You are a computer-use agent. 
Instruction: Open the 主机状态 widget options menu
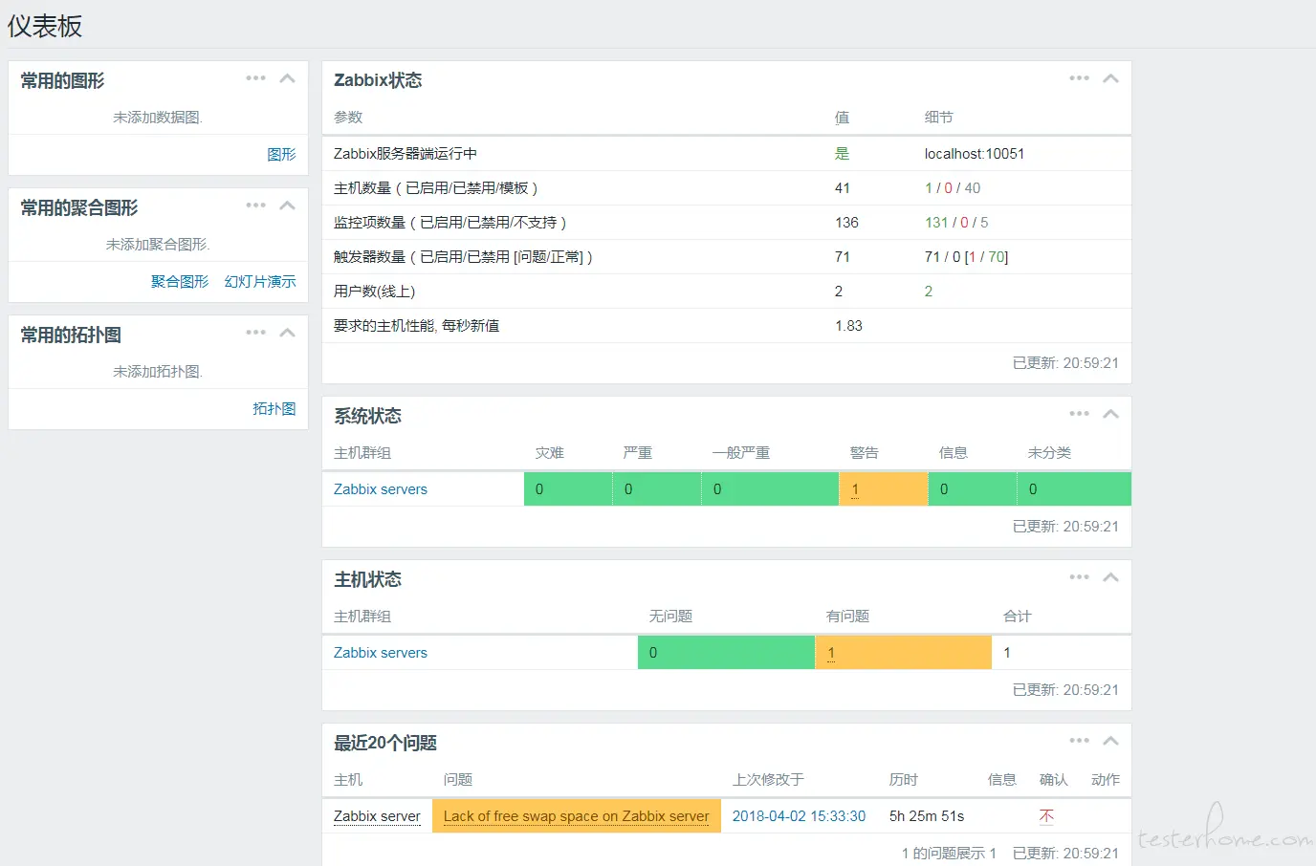click(1079, 577)
